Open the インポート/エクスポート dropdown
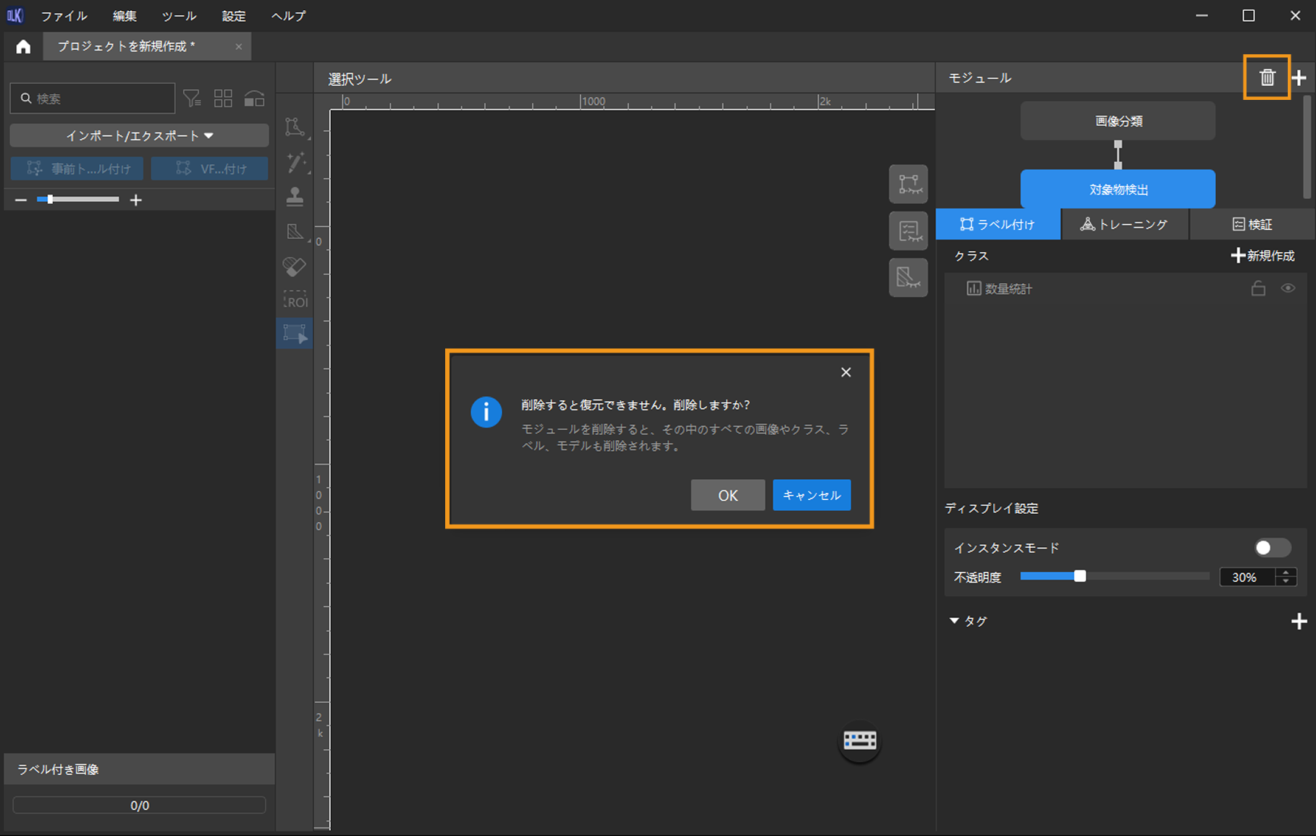Image resolution: width=1316 pixels, height=836 pixels. [x=139, y=135]
